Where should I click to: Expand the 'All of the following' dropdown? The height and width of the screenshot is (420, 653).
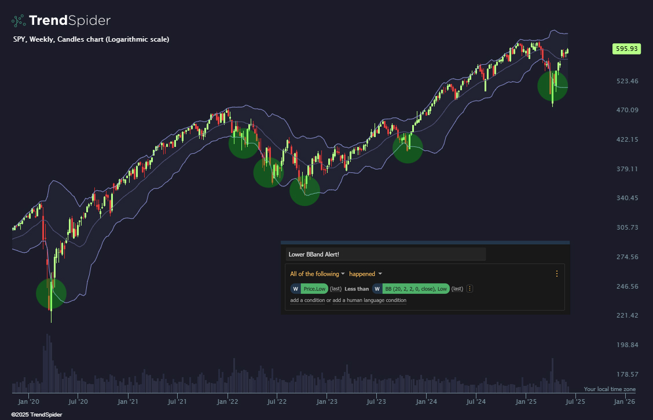(x=317, y=274)
